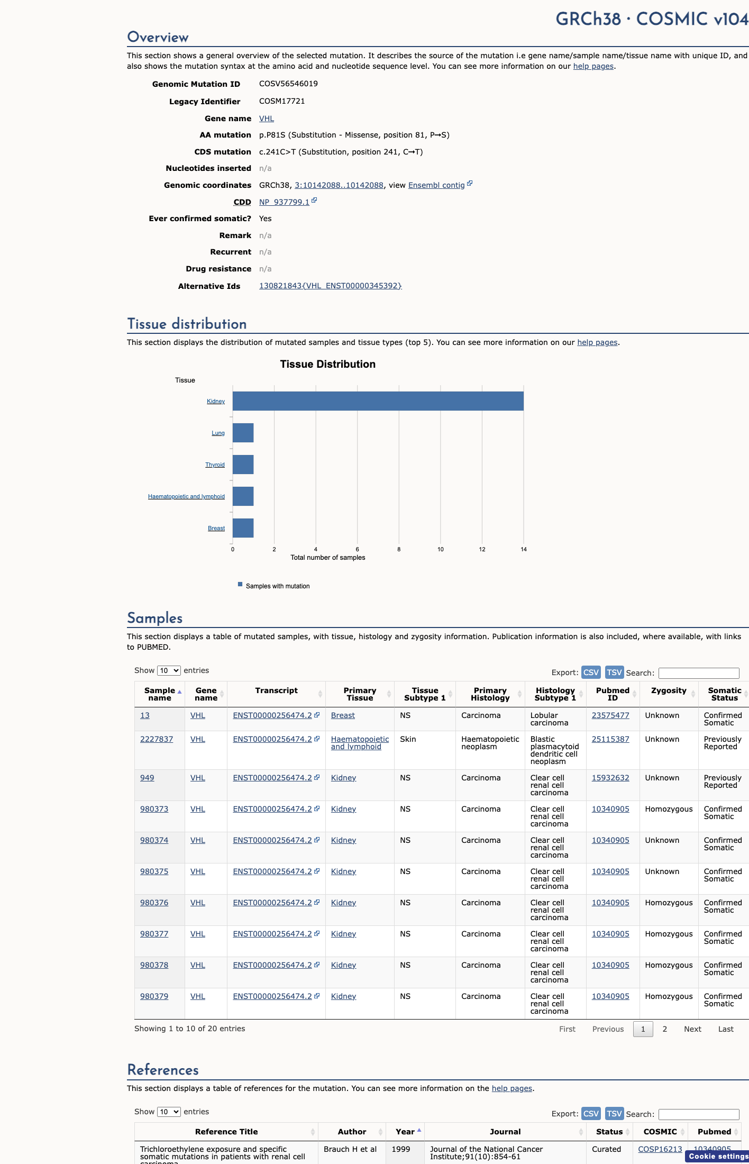This screenshot has width=749, height=1164.
Task: Sort Samples by Primary Tissue arrows
Action: pos(389,694)
